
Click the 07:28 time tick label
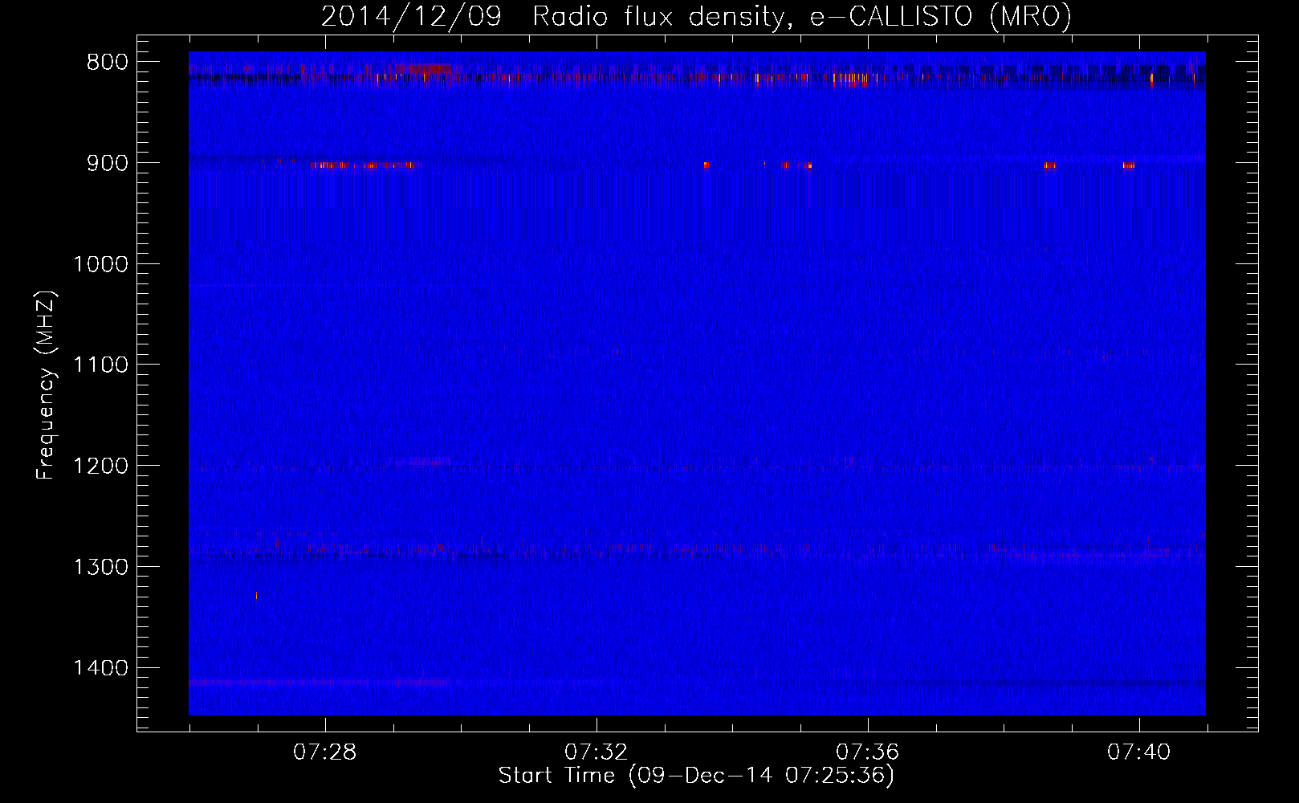point(325,752)
